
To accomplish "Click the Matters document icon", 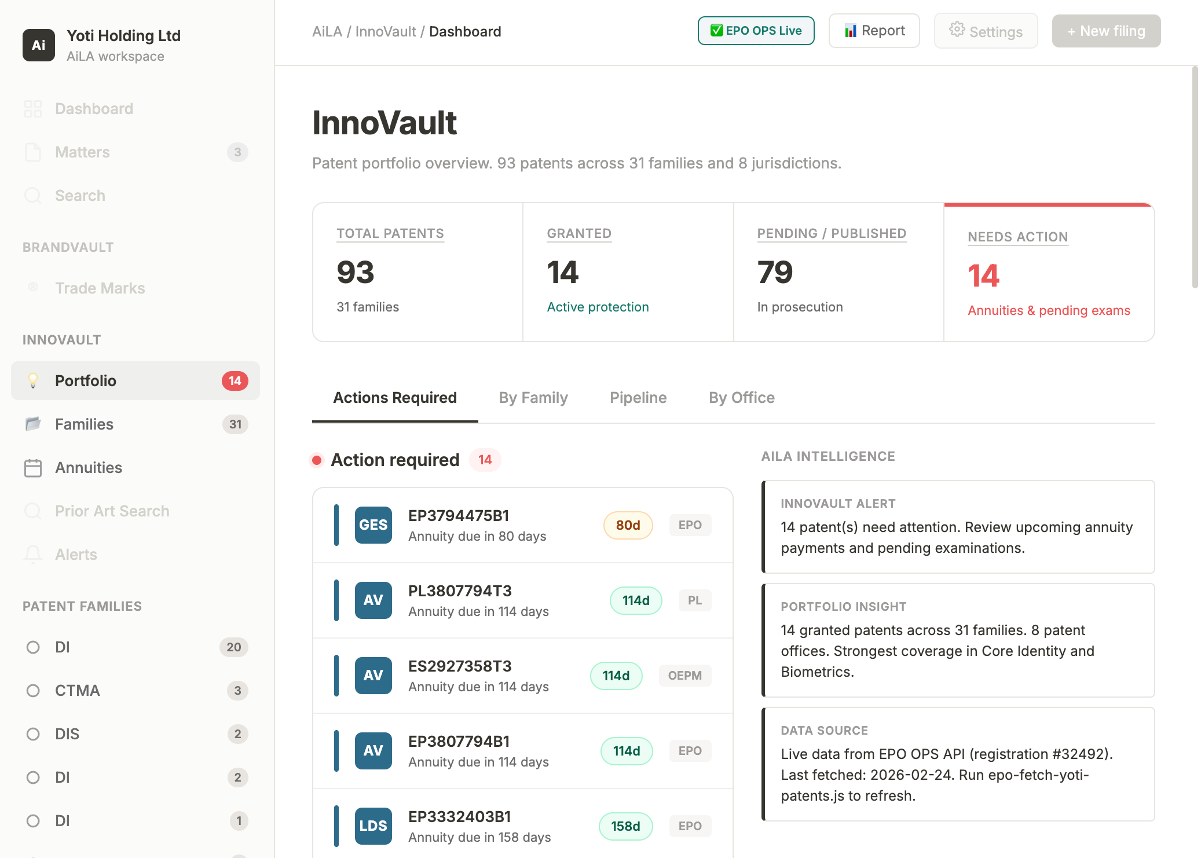I will point(33,152).
